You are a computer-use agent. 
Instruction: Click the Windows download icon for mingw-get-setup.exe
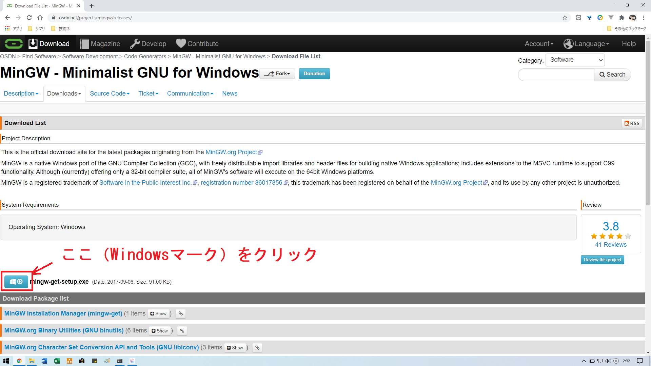click(16, 282)
